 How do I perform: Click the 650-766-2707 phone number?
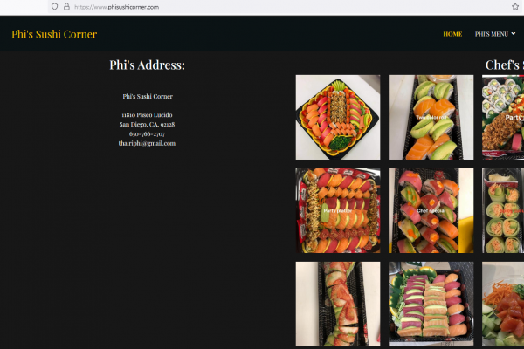[x=147, y=133]
